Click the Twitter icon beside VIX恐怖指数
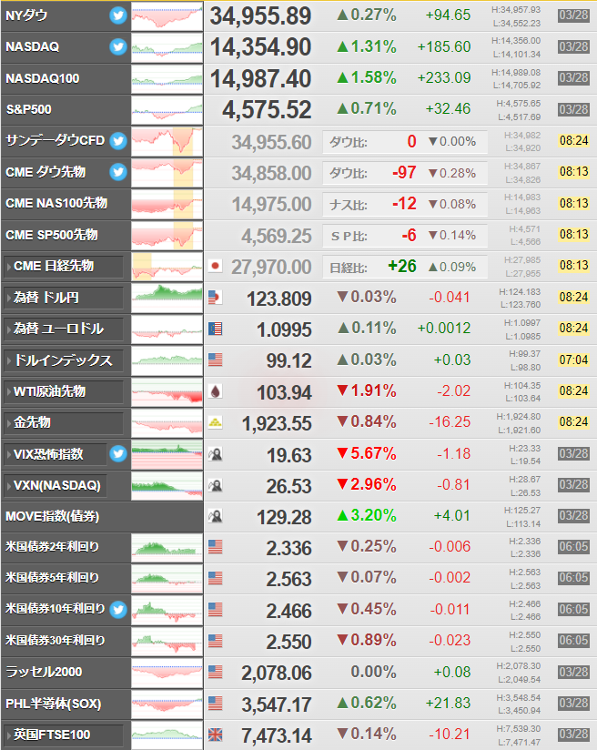 [x=118, y=453]
